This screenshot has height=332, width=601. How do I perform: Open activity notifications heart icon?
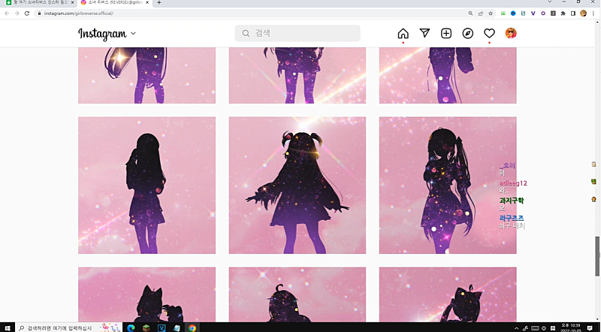tap(489, 33)
